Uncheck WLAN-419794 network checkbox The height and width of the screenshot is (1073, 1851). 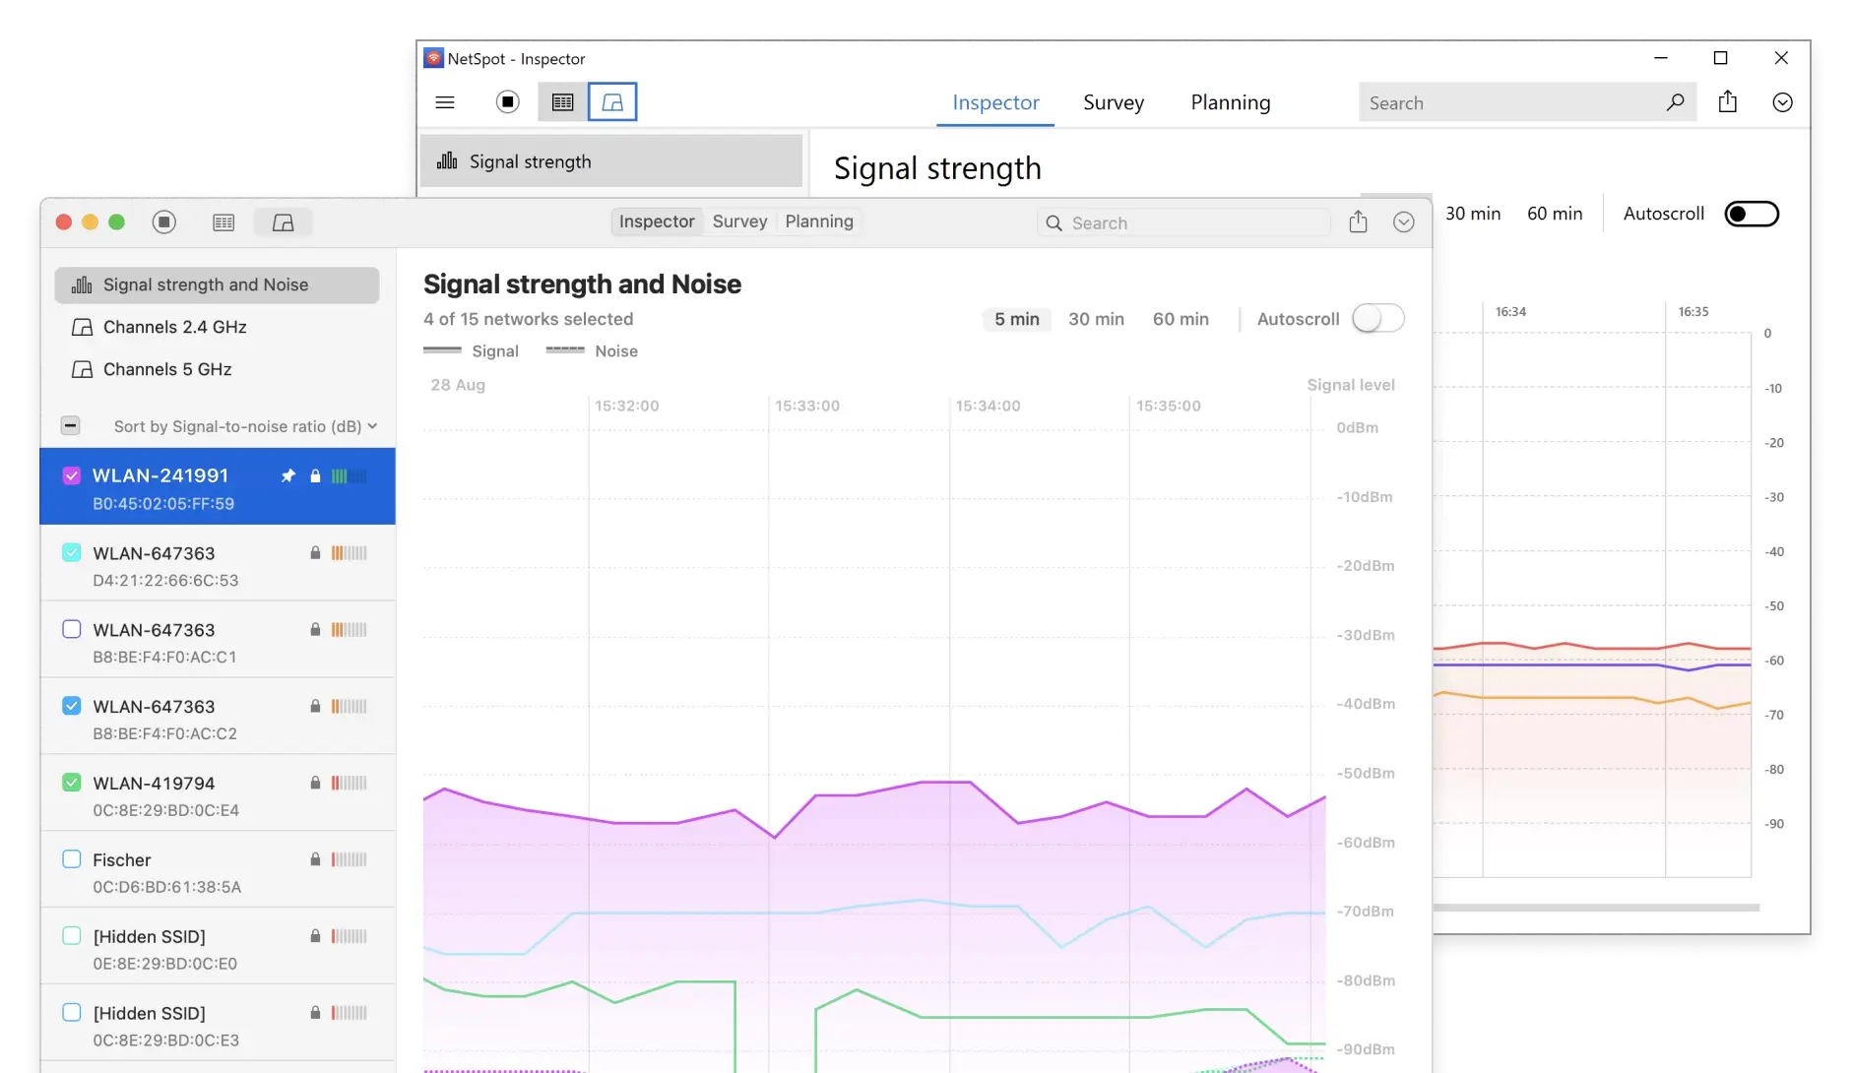click(x=72, y=783)
